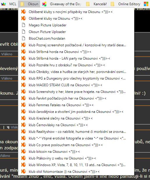
Task: Click the page icon beside BlooChat.com/hordalan
Action: pos(24,38)
